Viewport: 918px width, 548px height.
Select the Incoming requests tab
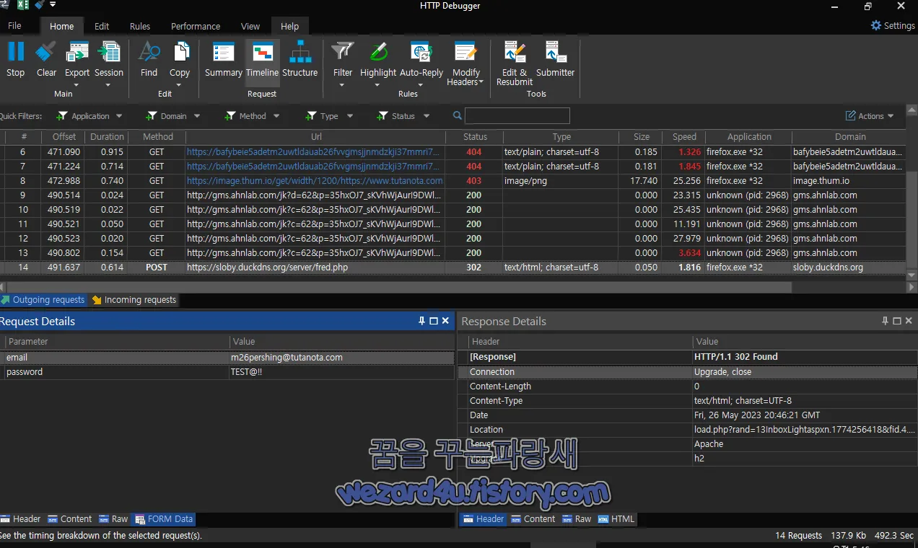click(134, 300)
